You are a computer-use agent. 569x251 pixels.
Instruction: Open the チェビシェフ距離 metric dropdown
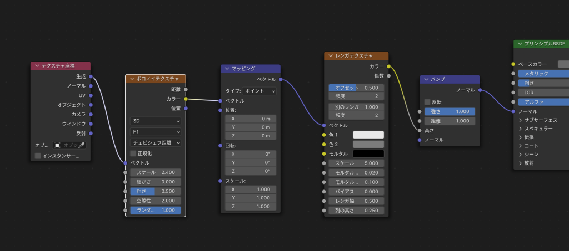[x=156, y=143]
